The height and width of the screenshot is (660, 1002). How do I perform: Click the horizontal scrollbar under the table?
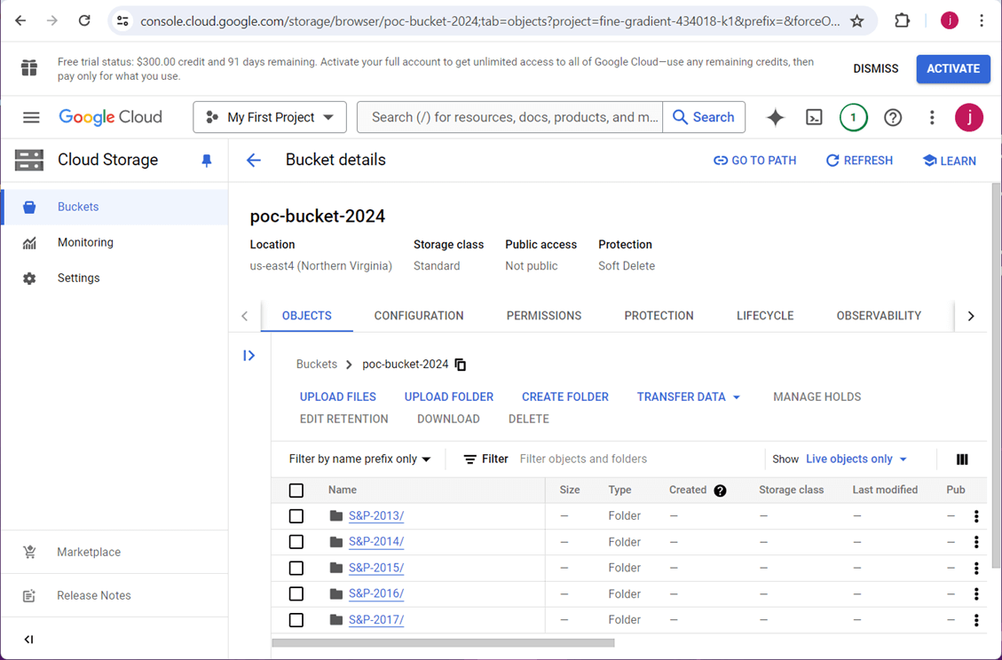coord(443,643)
